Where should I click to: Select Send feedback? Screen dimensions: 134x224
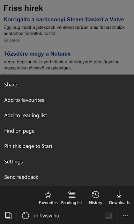tap(67, 177)
